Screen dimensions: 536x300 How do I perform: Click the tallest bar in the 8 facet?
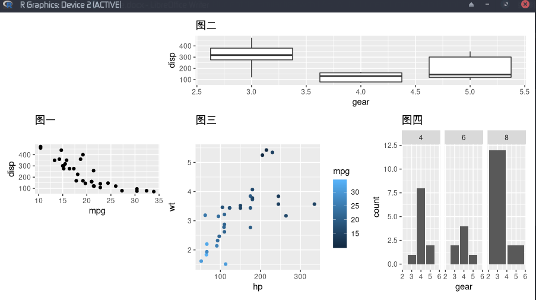tap(497, 207)
